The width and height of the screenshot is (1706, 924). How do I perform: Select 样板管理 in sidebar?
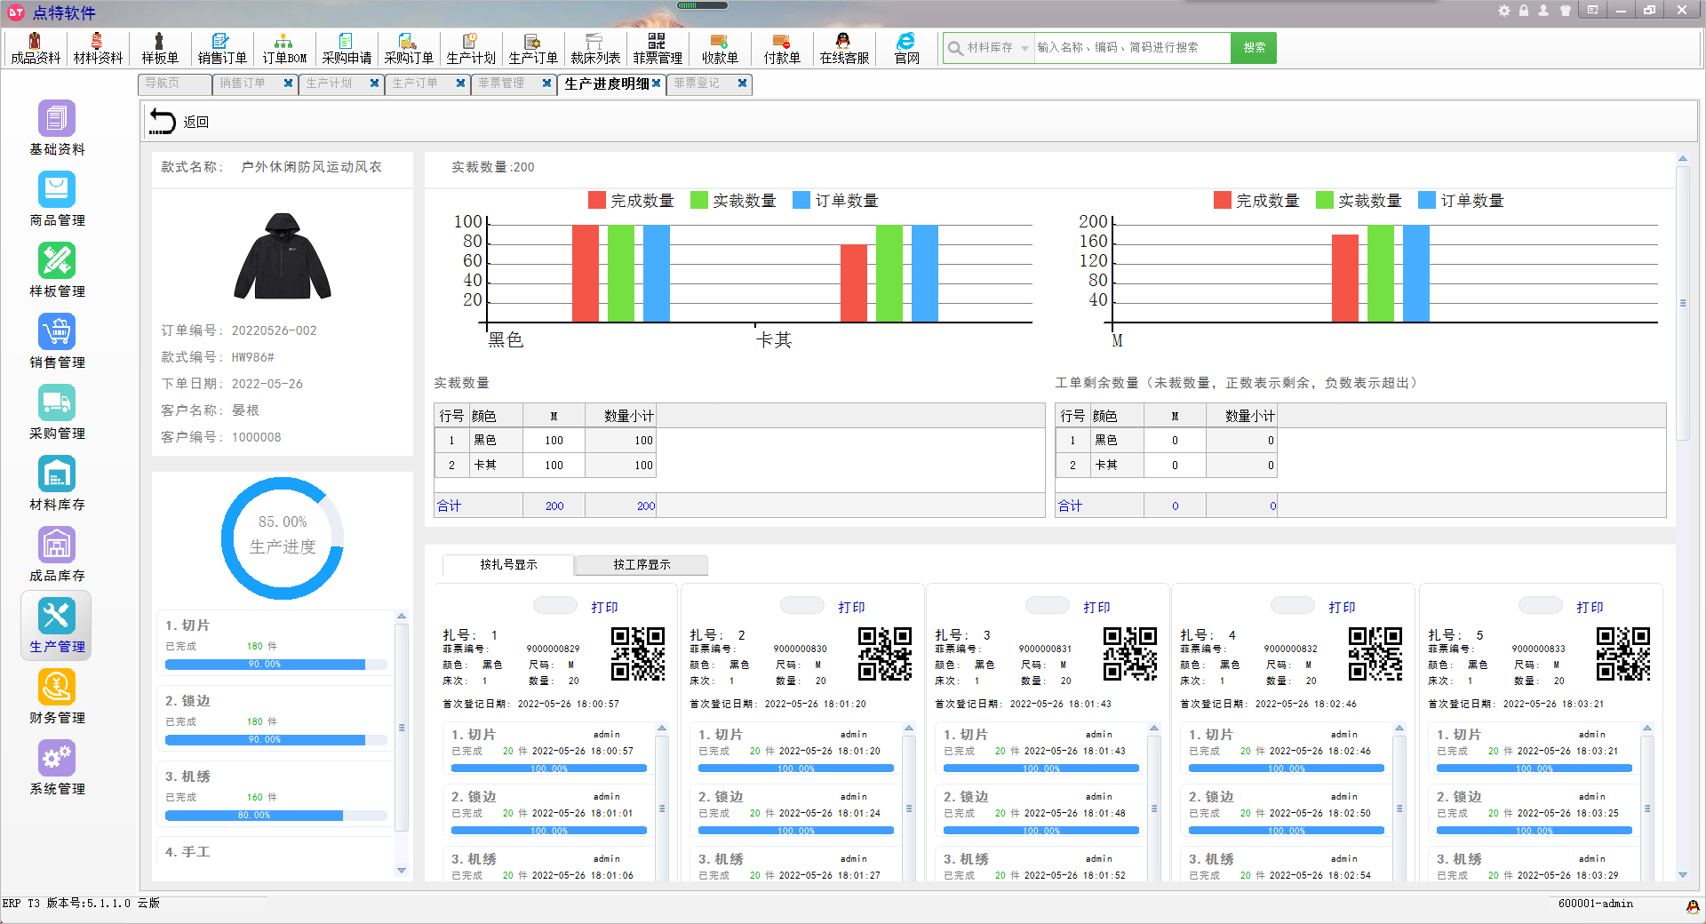point(57,270)
